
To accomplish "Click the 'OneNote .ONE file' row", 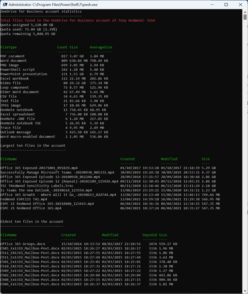I will click(x=54, y=119).
